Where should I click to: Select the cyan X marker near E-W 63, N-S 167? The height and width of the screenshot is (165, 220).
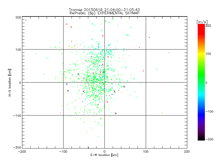tap(131, 27)
